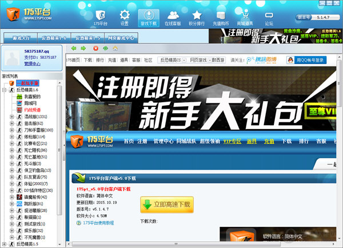Click the 175pt_v5.0平台客户端下载 red link

pos(103,189)
